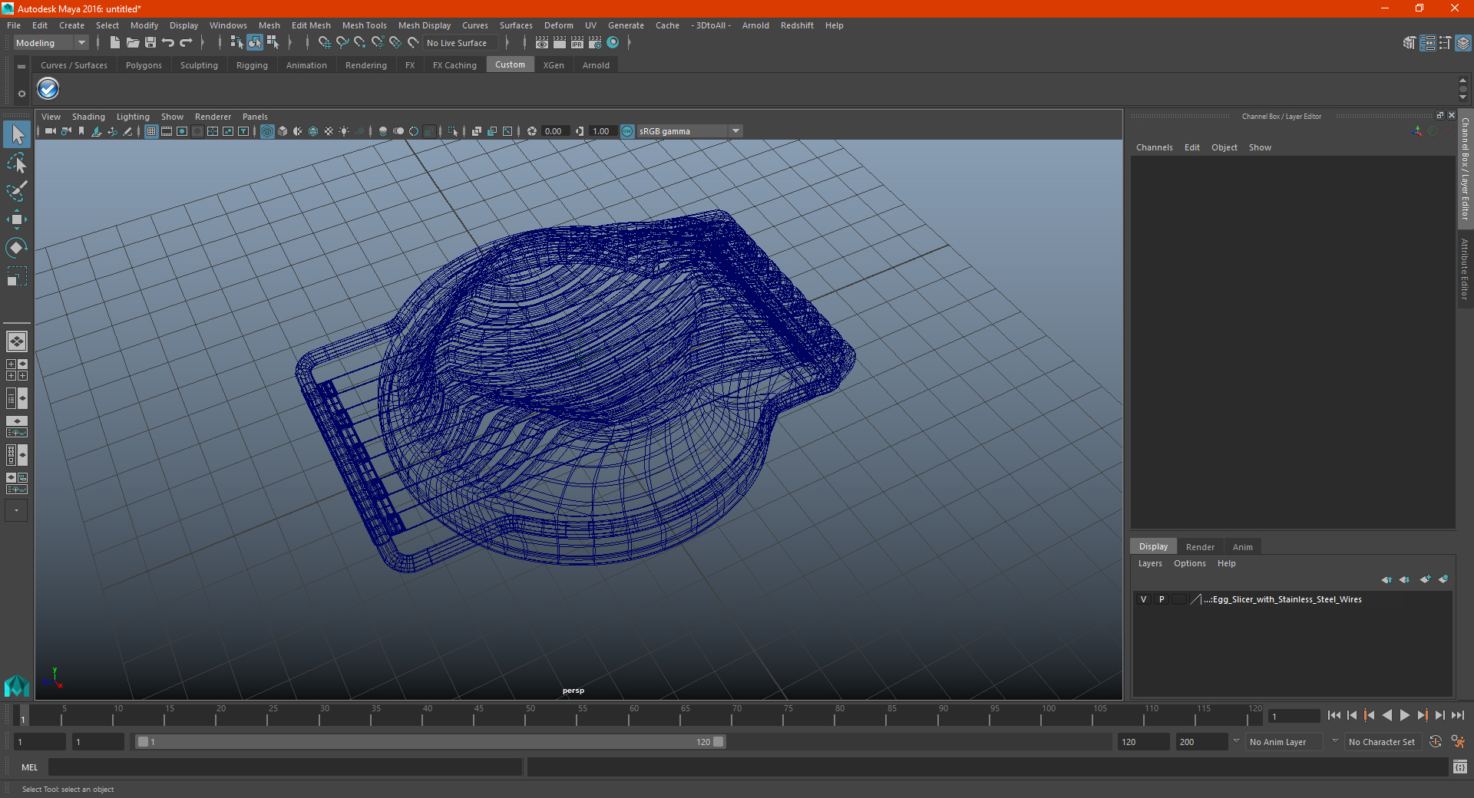Select by component type mode
The width and height of the screenshot is (1474, 798).
273,43
